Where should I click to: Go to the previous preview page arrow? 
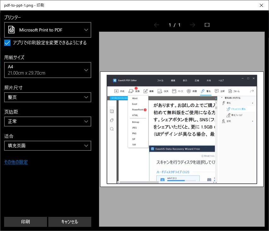[157, 25]
